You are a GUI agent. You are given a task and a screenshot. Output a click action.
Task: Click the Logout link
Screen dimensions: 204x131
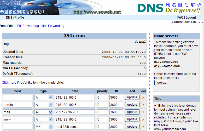pyautogui.click(x=191, y=18)
